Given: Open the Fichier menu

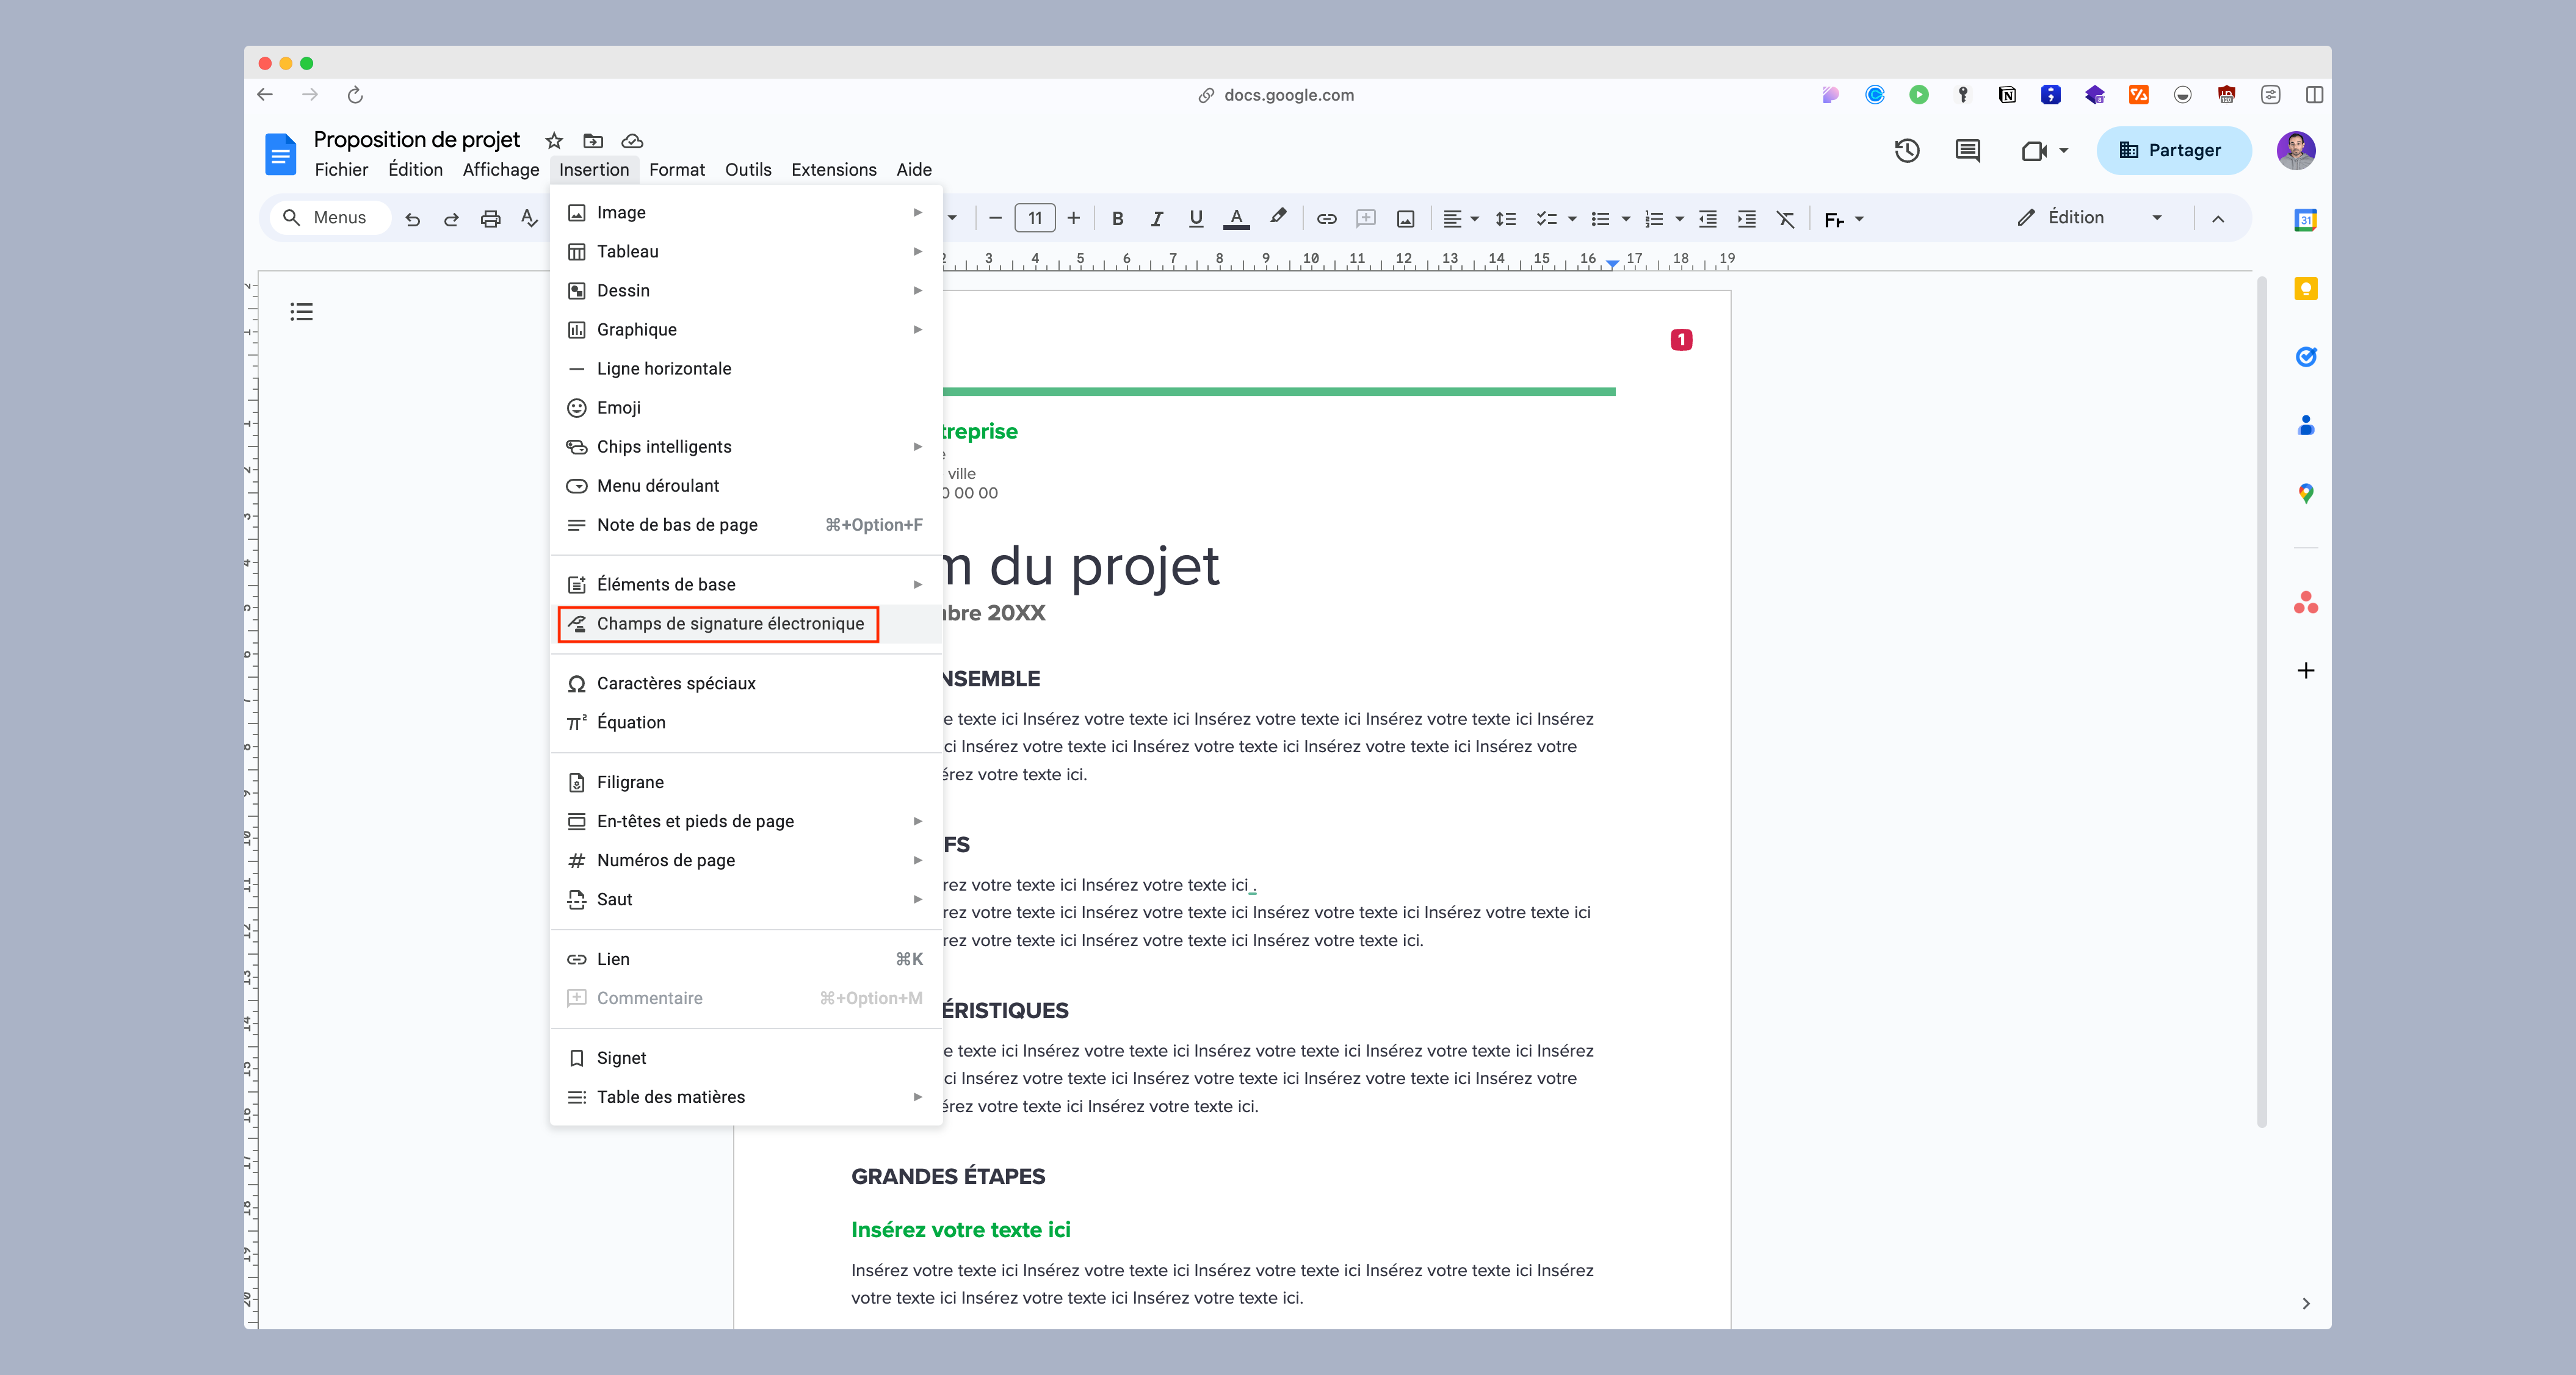Looking at the screenshot, I should [341, 170].
